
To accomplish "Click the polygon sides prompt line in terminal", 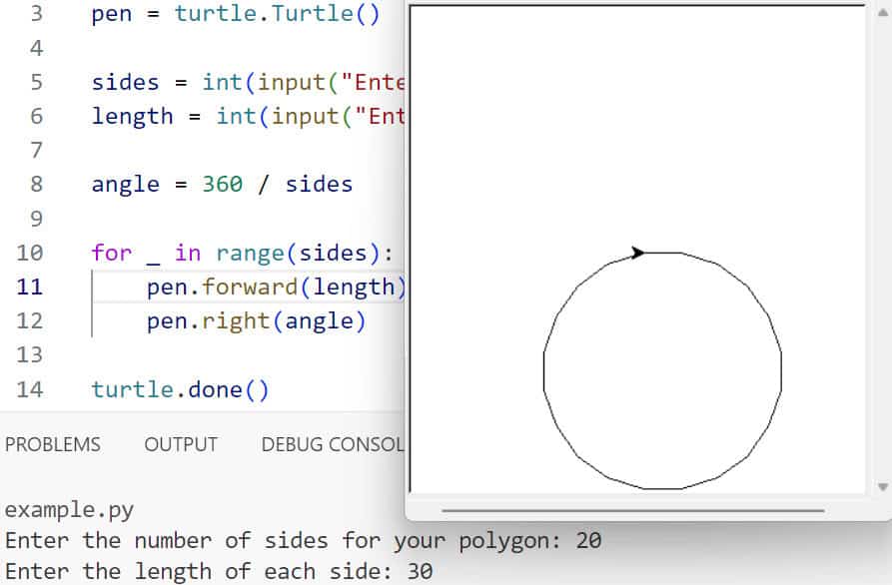I will tap(303, 541).
